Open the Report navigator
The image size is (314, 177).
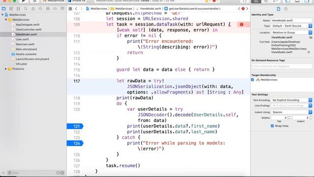point(62,9)
